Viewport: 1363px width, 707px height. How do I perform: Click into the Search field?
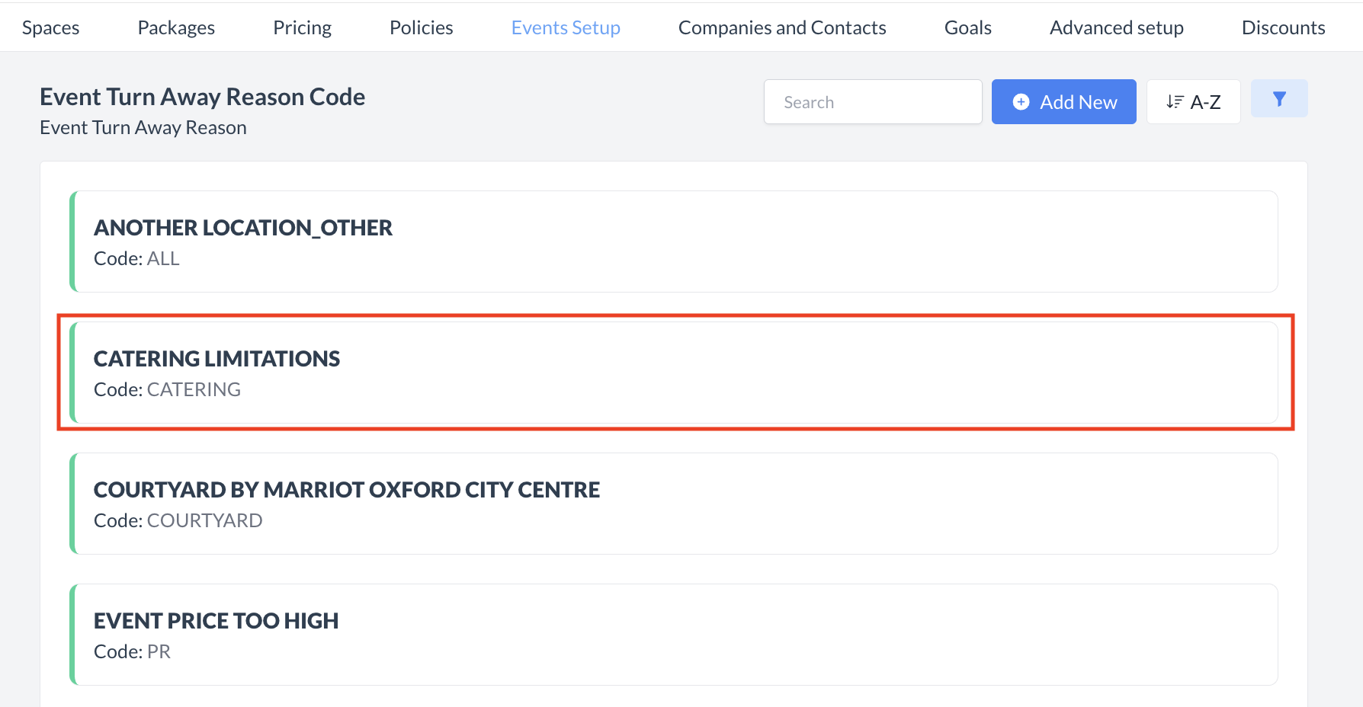click(x=872, y=102)
